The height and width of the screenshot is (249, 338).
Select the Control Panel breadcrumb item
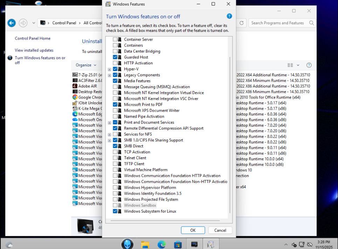(64, 23)
